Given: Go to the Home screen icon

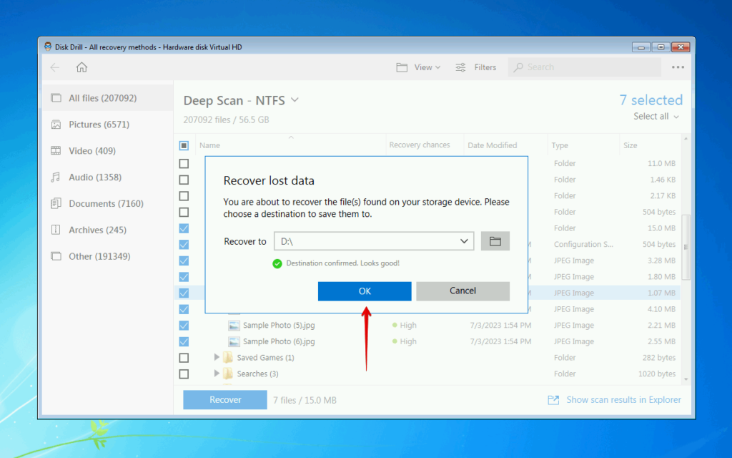Looking at the screenshot, I should click(81, 67).
